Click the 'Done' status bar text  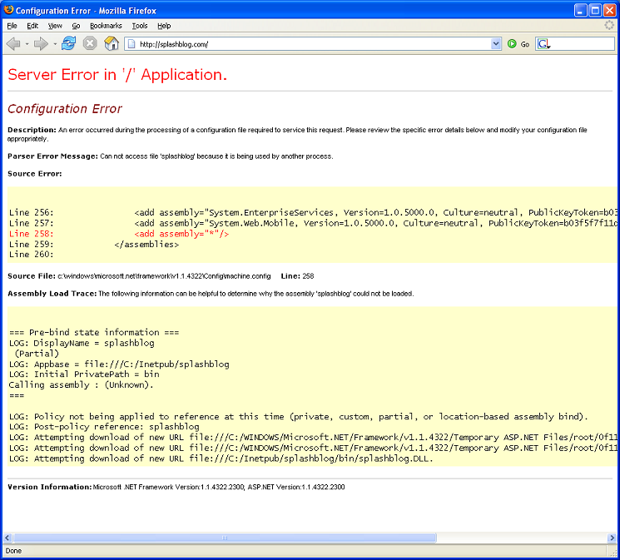13,551
